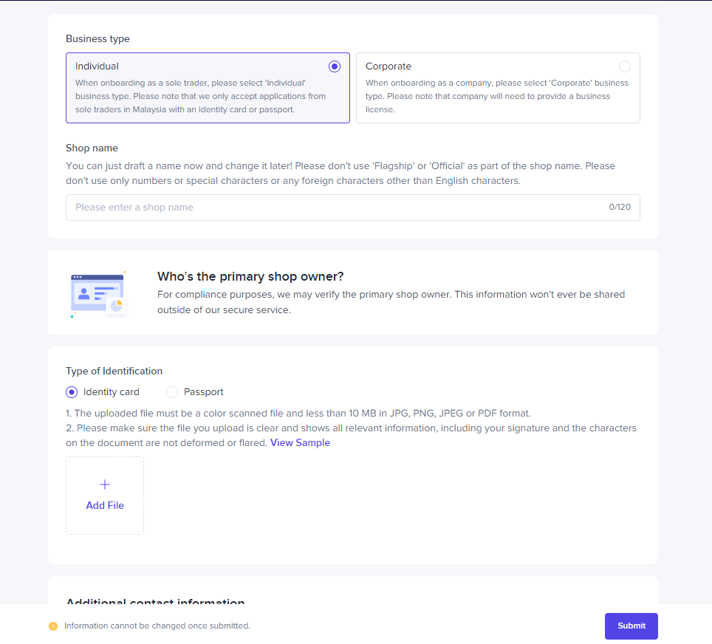Choose Passport as identification type
The width and height of the screenshot is (712, 644).
(x=171, y=391)
